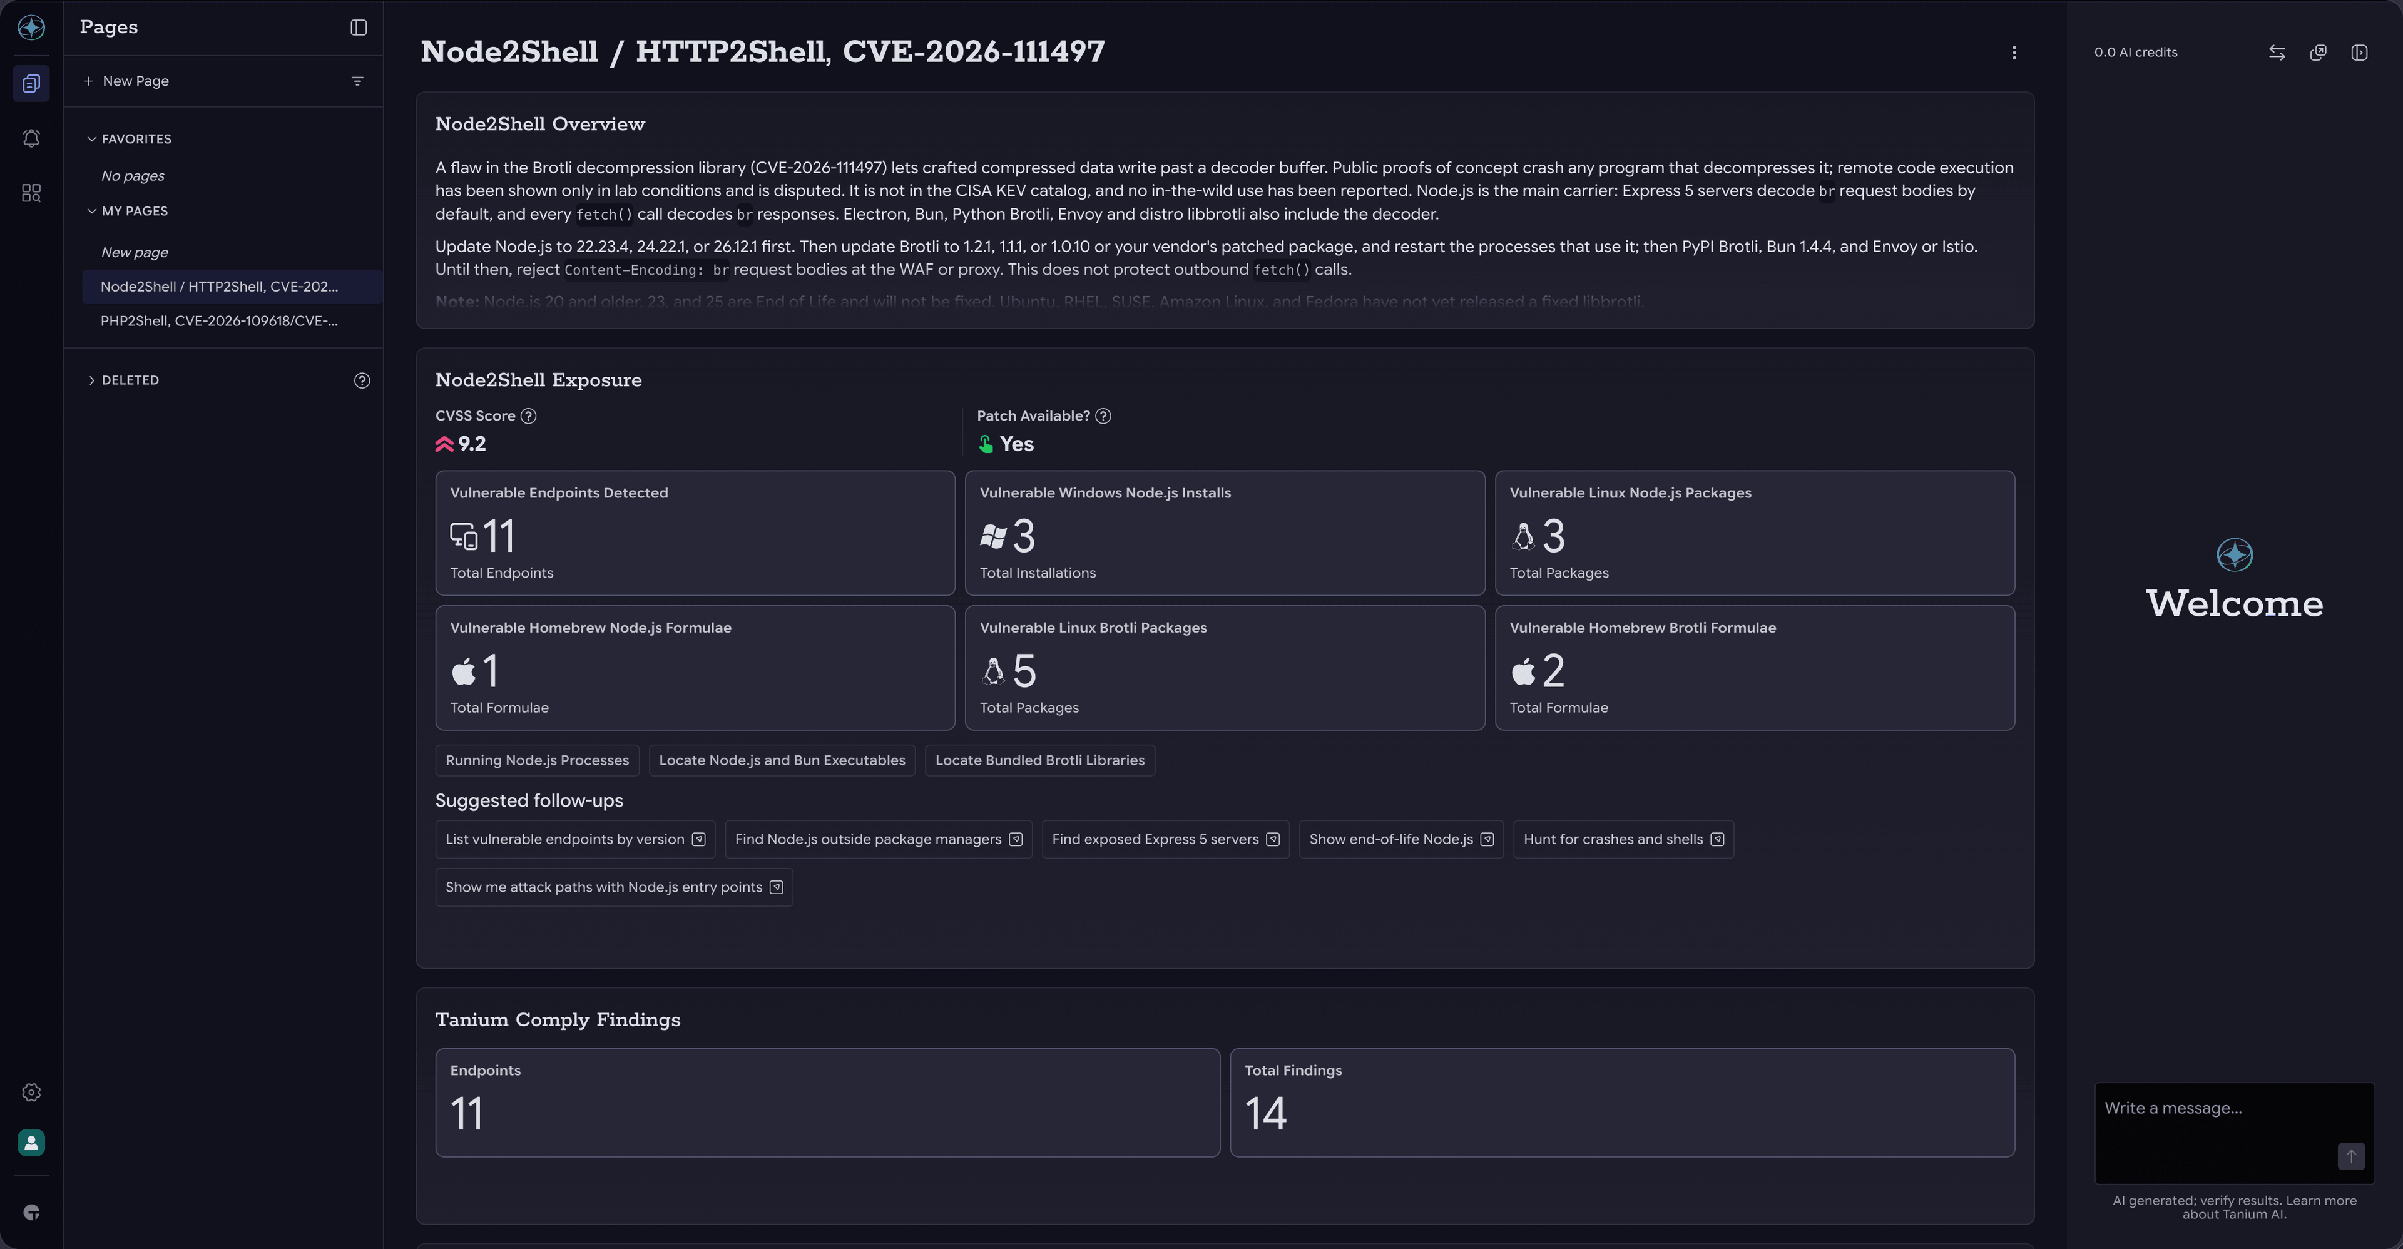This screenshot has width=2403, height=1249.
Task: Select the Node2Shell / HTTP2Shell page
Action: pos(232,287)
